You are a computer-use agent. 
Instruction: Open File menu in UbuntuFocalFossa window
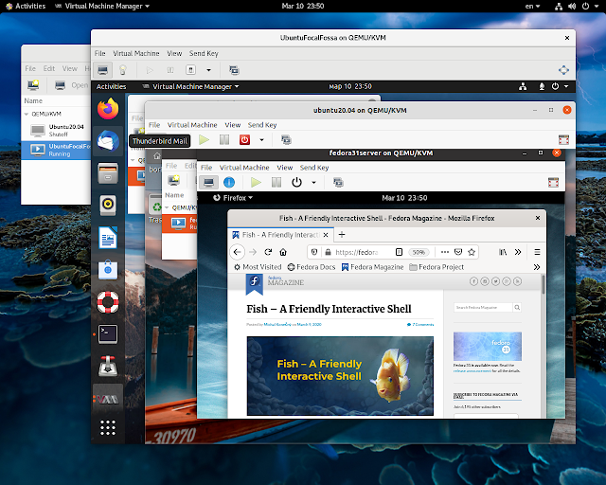point(99,53)
